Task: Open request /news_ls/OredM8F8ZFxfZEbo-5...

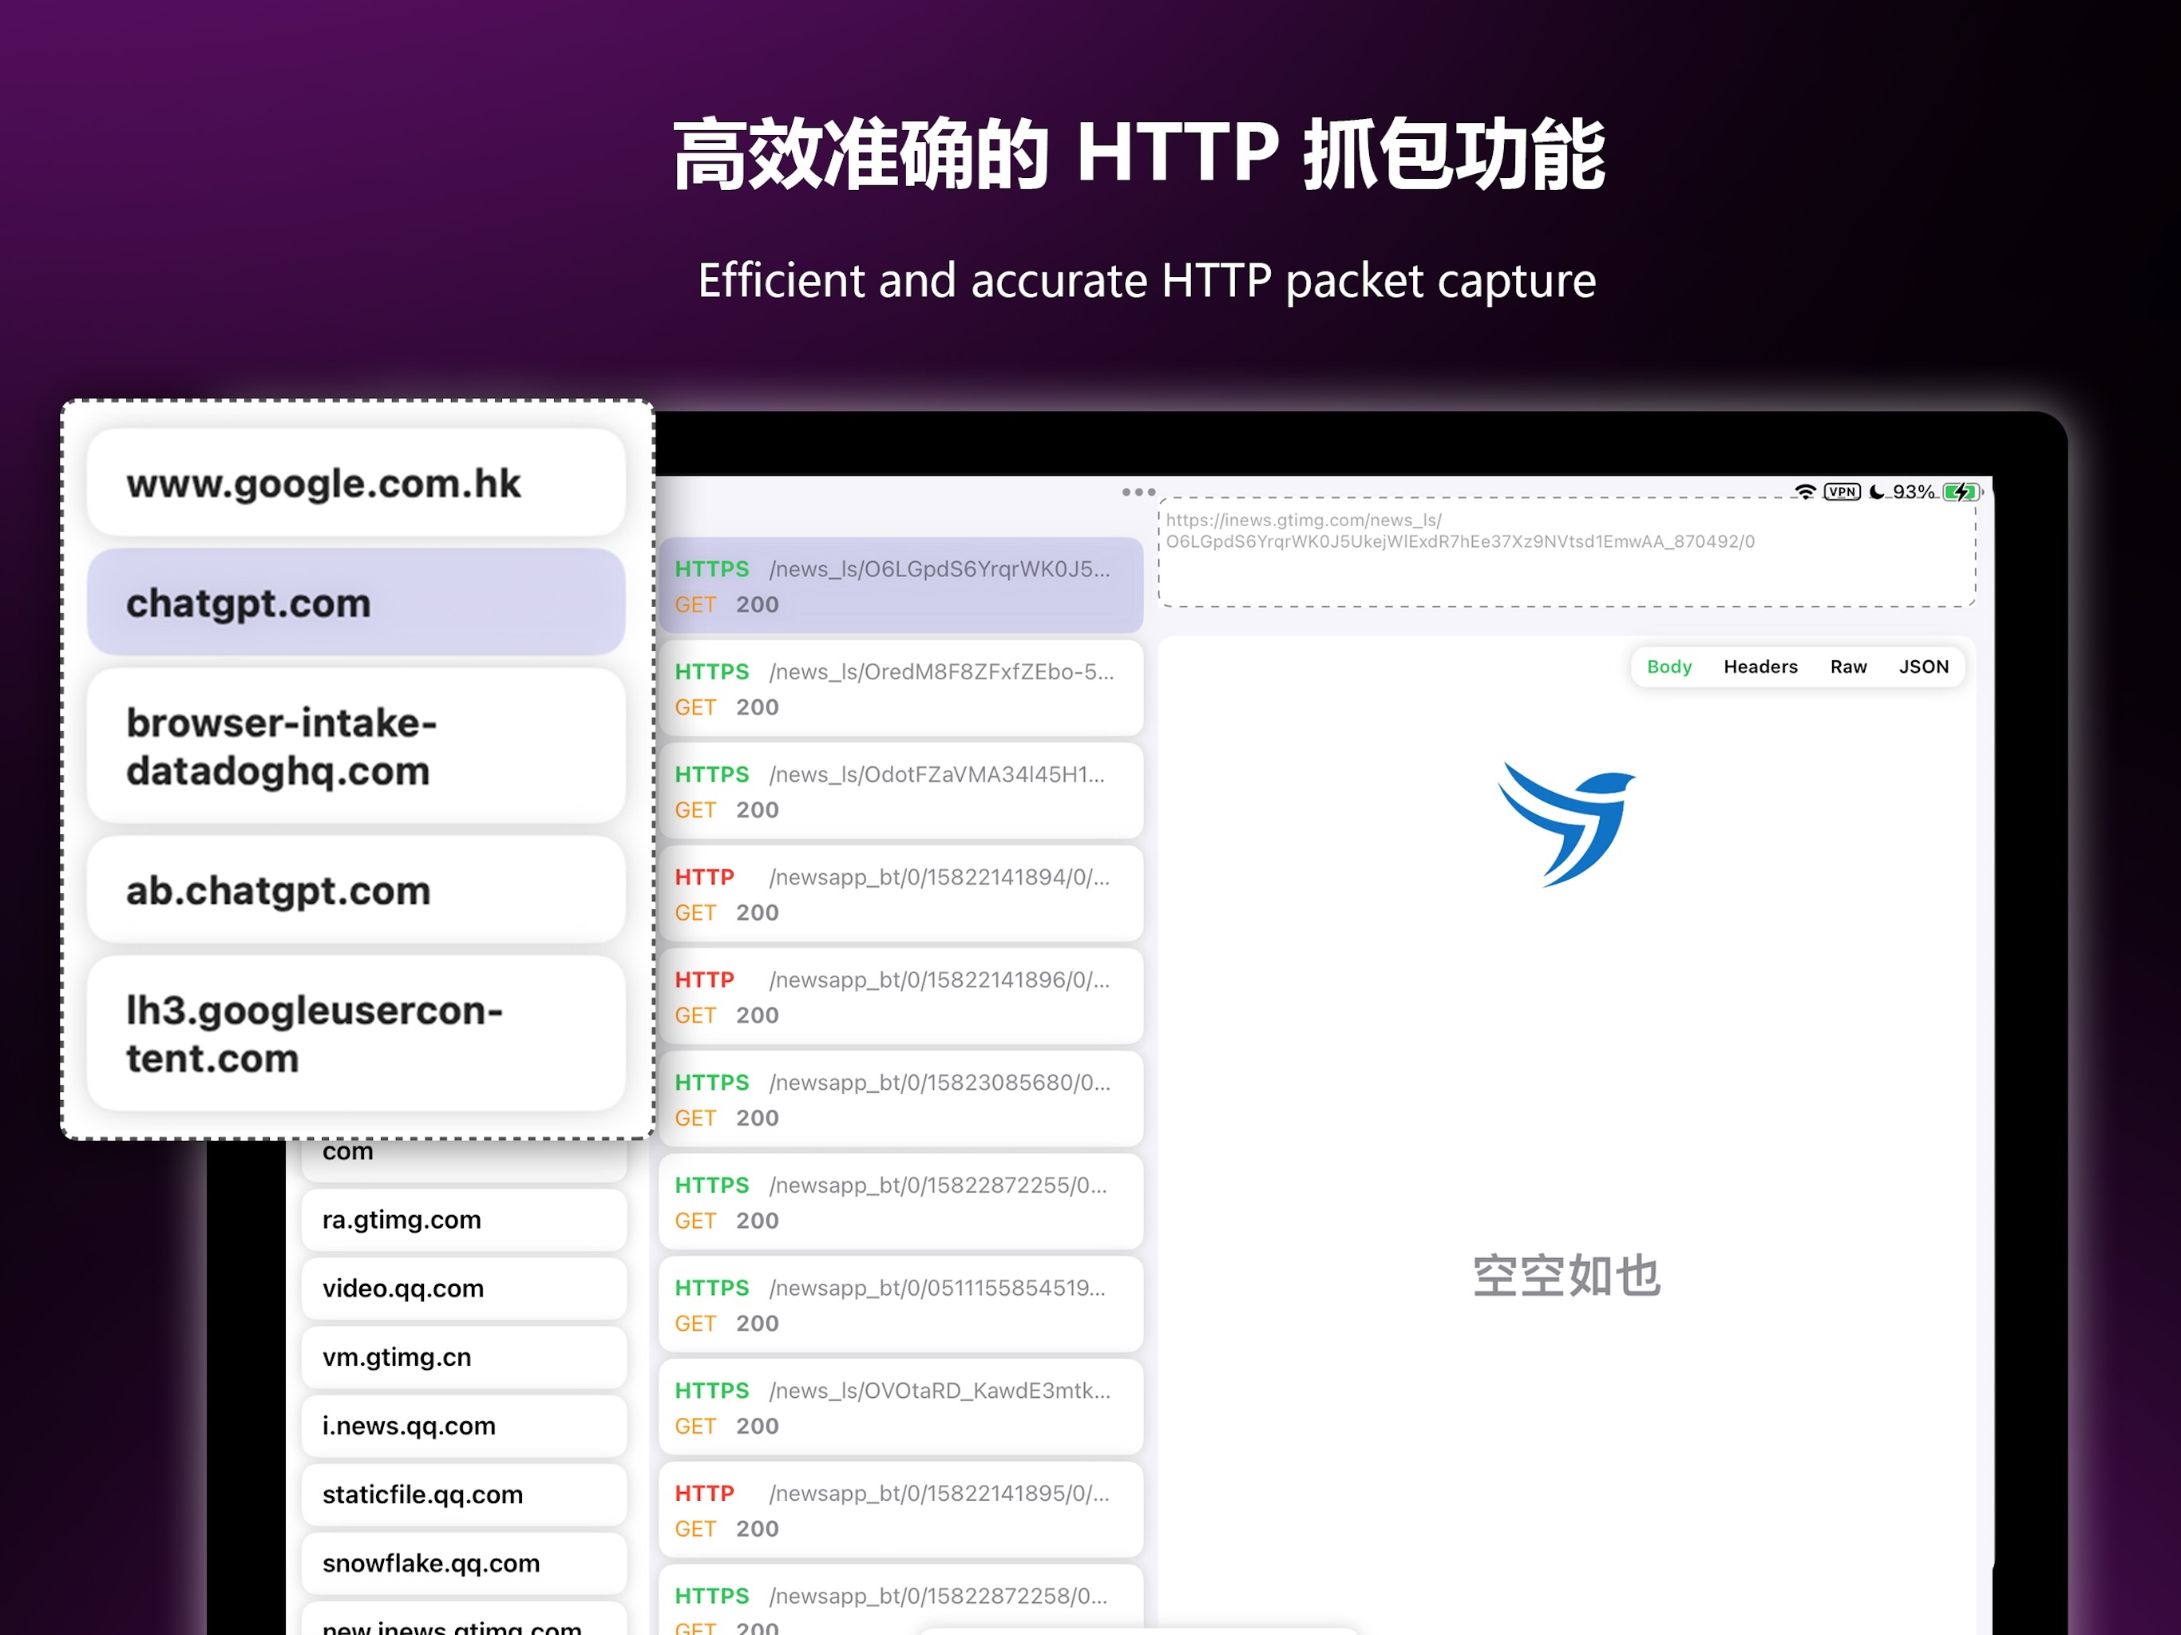Action: 901,688
